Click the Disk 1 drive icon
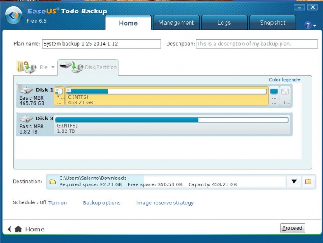The height and width of the screenshot is (243, 323). click(x=26, y=90)
